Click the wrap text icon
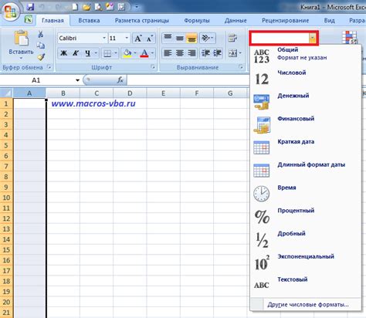 232,39
